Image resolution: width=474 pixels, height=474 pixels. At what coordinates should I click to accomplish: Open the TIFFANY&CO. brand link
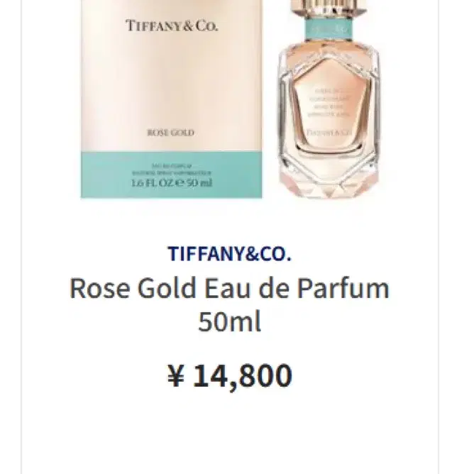[x=230, y=253]
